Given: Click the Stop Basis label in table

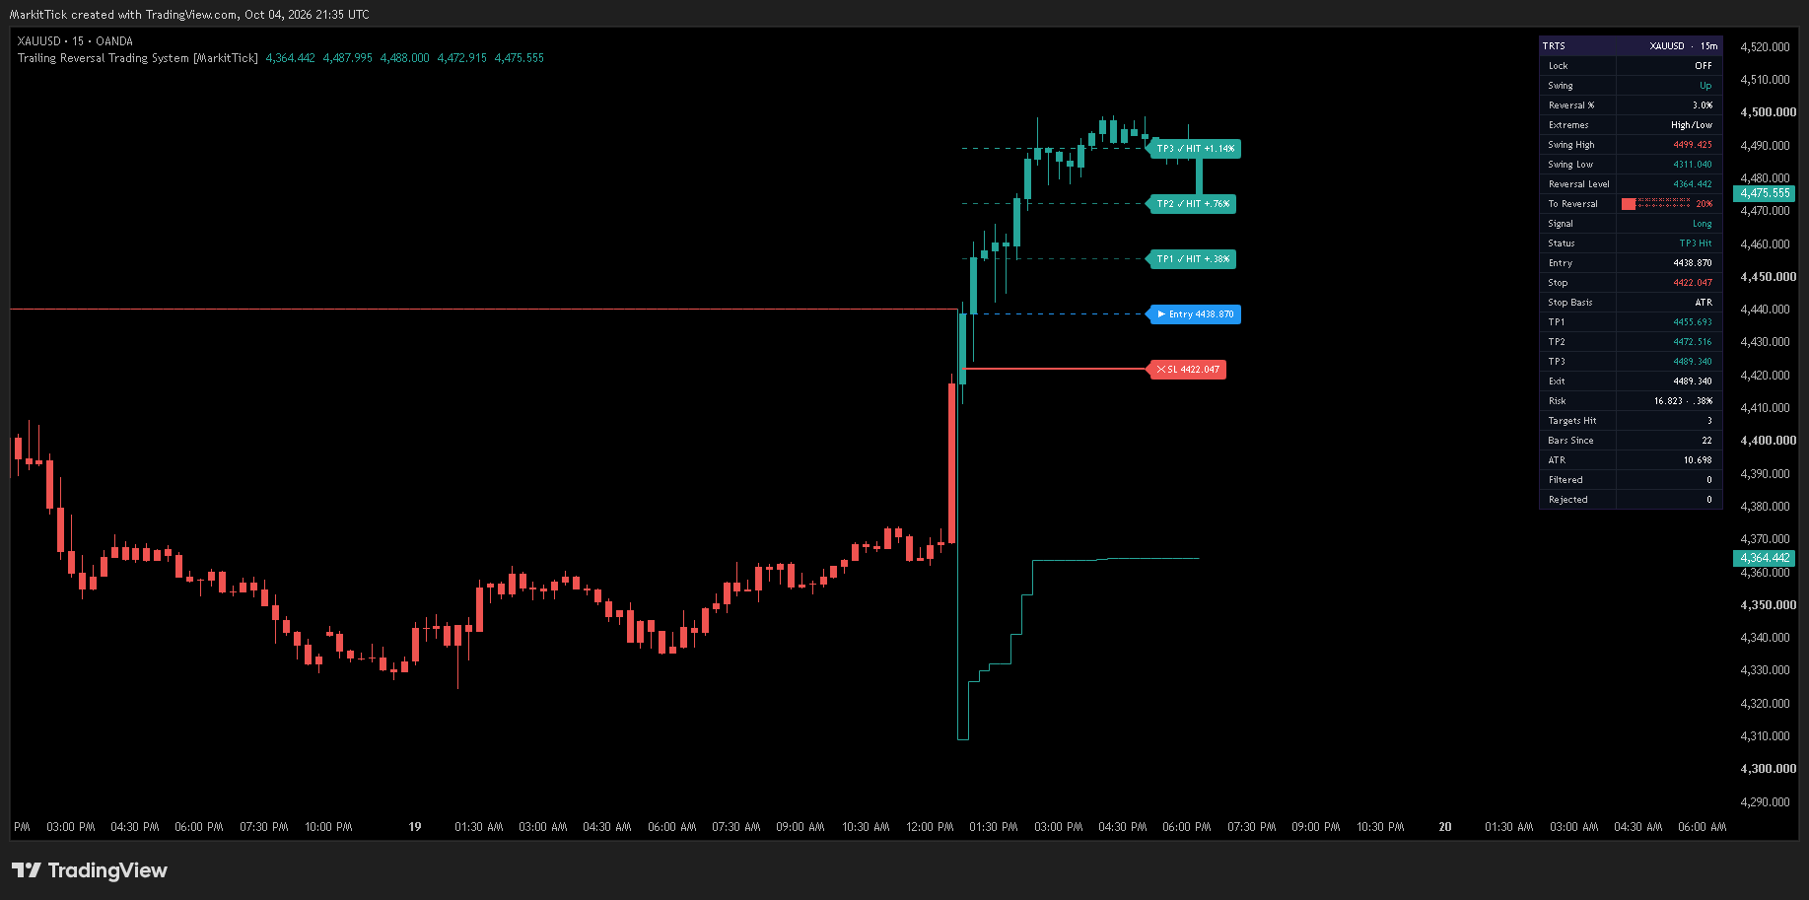Looking at the screenshot, I should pos(1570,303).
